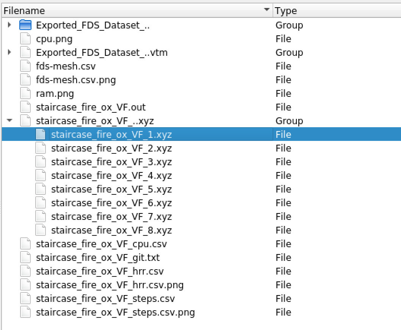Pick the staircase_fire_ox_VF_cpu.csv entry

(101, 244)
